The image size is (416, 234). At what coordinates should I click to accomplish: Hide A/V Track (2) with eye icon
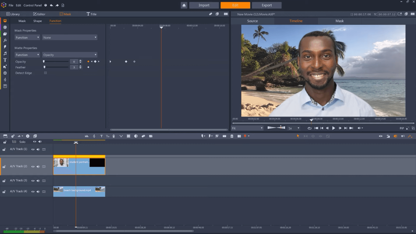coord(33,167)
